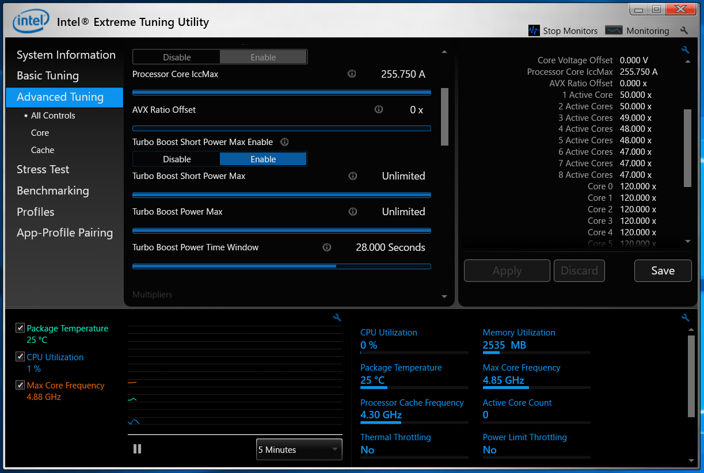Open Profiles section

point(36,212)
